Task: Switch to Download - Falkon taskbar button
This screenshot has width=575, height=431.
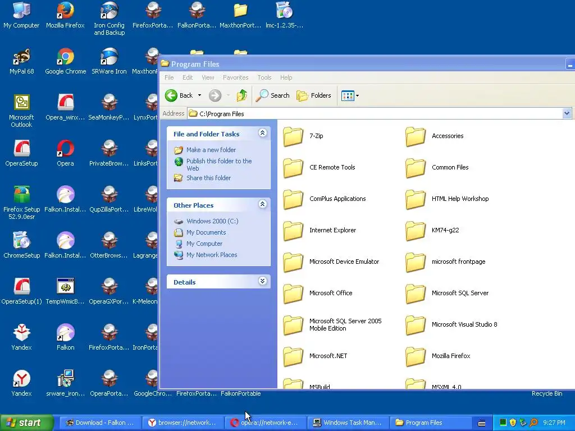Action: pos(100,423)
